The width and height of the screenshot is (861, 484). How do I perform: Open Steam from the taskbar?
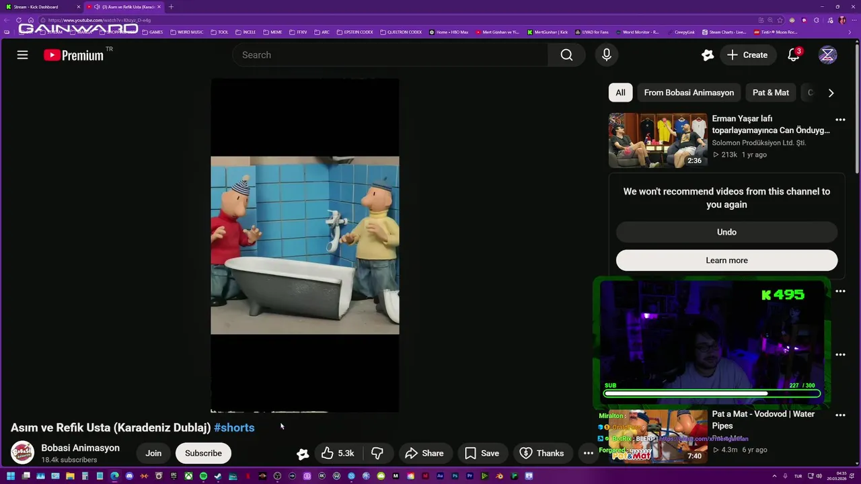(x=218, y=476)
